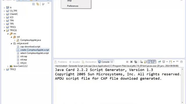Click Collapse All in Package Explorer toolbar
This screenshot has height=104, width=186.
(34, 4)
